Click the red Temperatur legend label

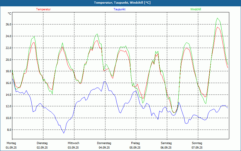point(43,9)
